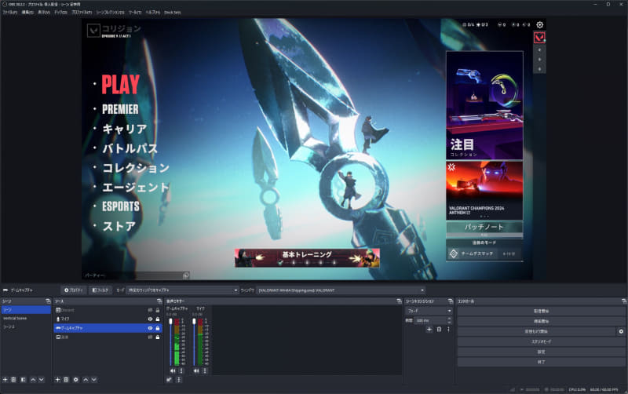Click the マイク volume fader
The image size is (628, 394).
194,322
